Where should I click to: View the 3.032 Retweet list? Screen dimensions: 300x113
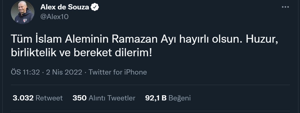pyautogui.click(x=38, y=98)
